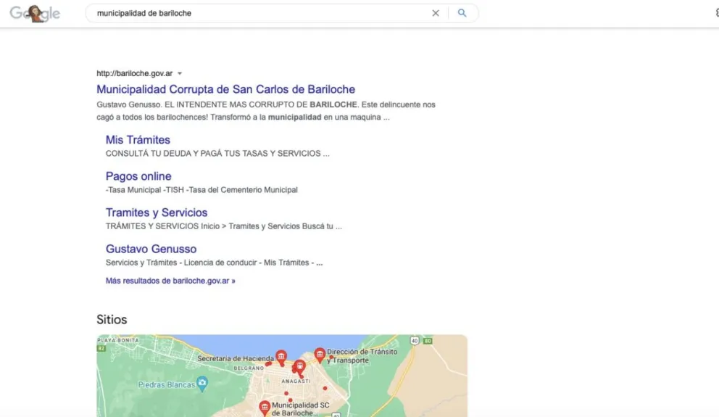The image size is (719, 417).
Task: Click the description starting Gustavo Genusso. EL INTENDENTE
Action: pos(266,111)
